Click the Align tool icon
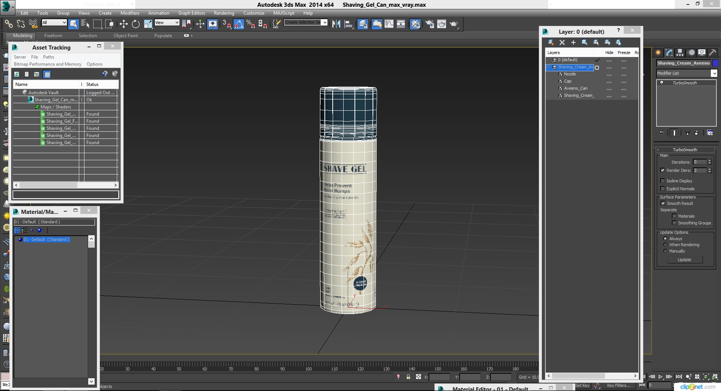 348,24
